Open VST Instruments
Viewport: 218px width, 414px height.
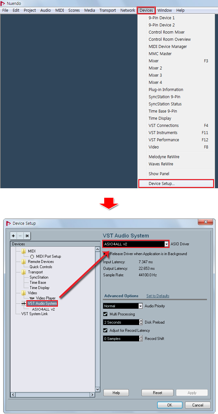point(176,133)
